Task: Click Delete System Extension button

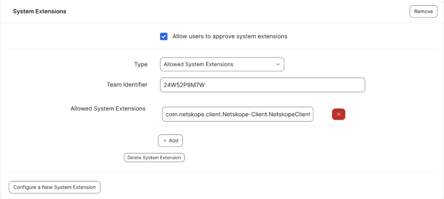Action: 154,158
